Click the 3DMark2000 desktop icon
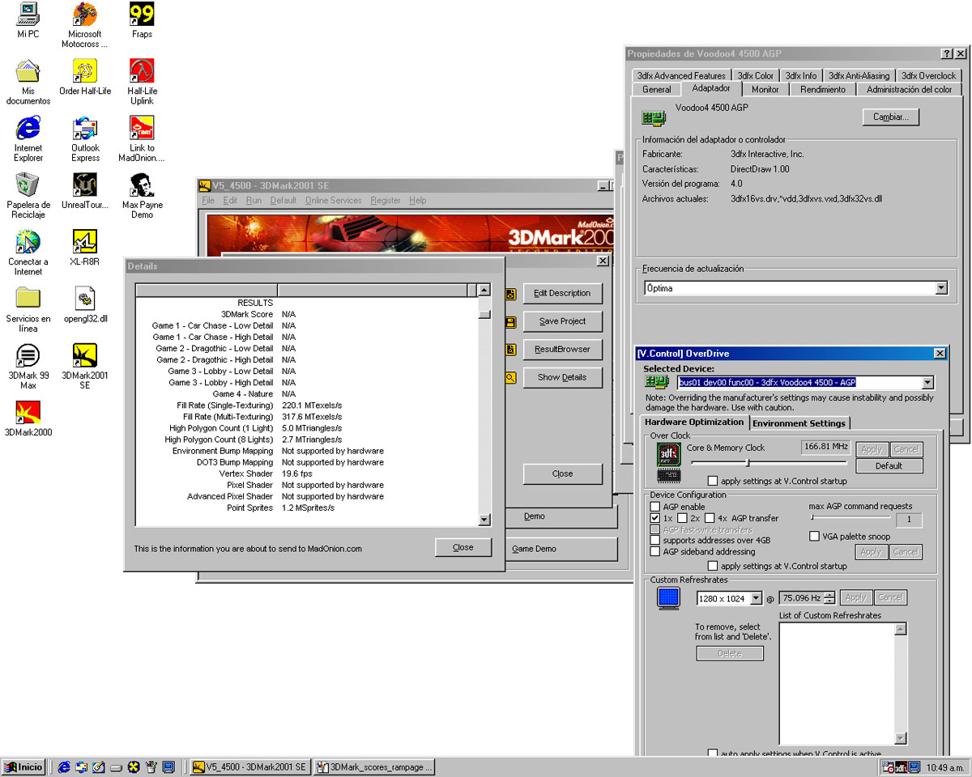 (x=28, y=418)
